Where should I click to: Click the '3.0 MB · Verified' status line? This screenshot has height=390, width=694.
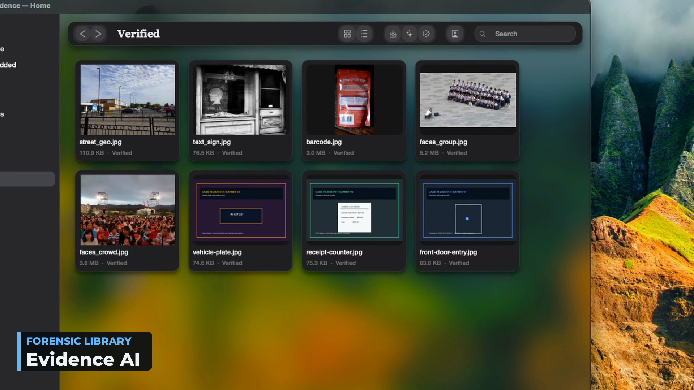[x=330, y=153]
